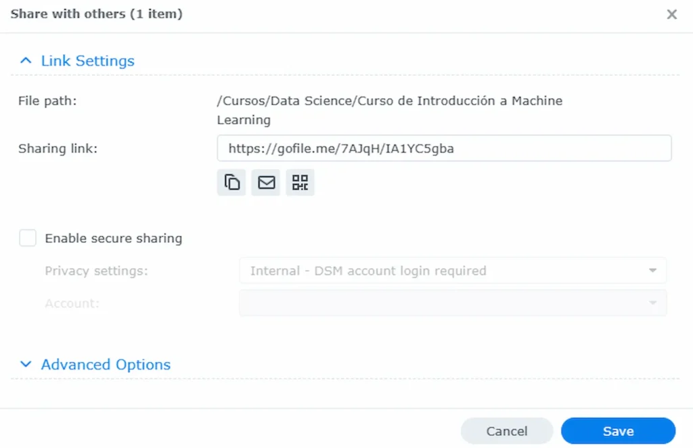Image resolution: width=693 pixels, height=448 pixels.
Task: Click the Privacy settings dropdown arrow
Action: coord(652,271)
